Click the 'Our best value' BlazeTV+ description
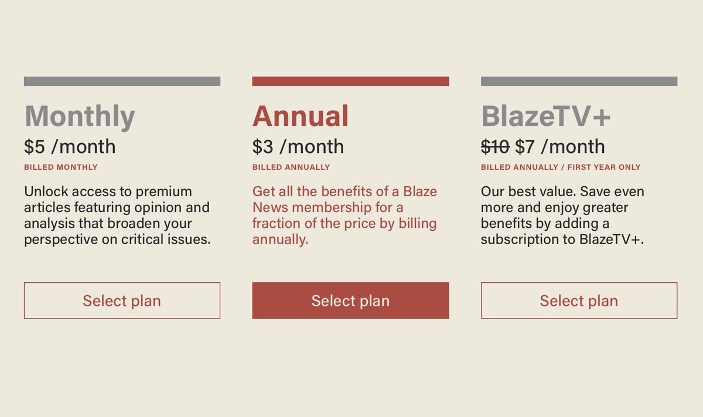Image resolution: width=703 pixels, height=417 pixels. point(562,216)
